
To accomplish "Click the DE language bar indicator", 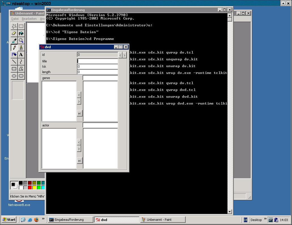I will (246, 220).
